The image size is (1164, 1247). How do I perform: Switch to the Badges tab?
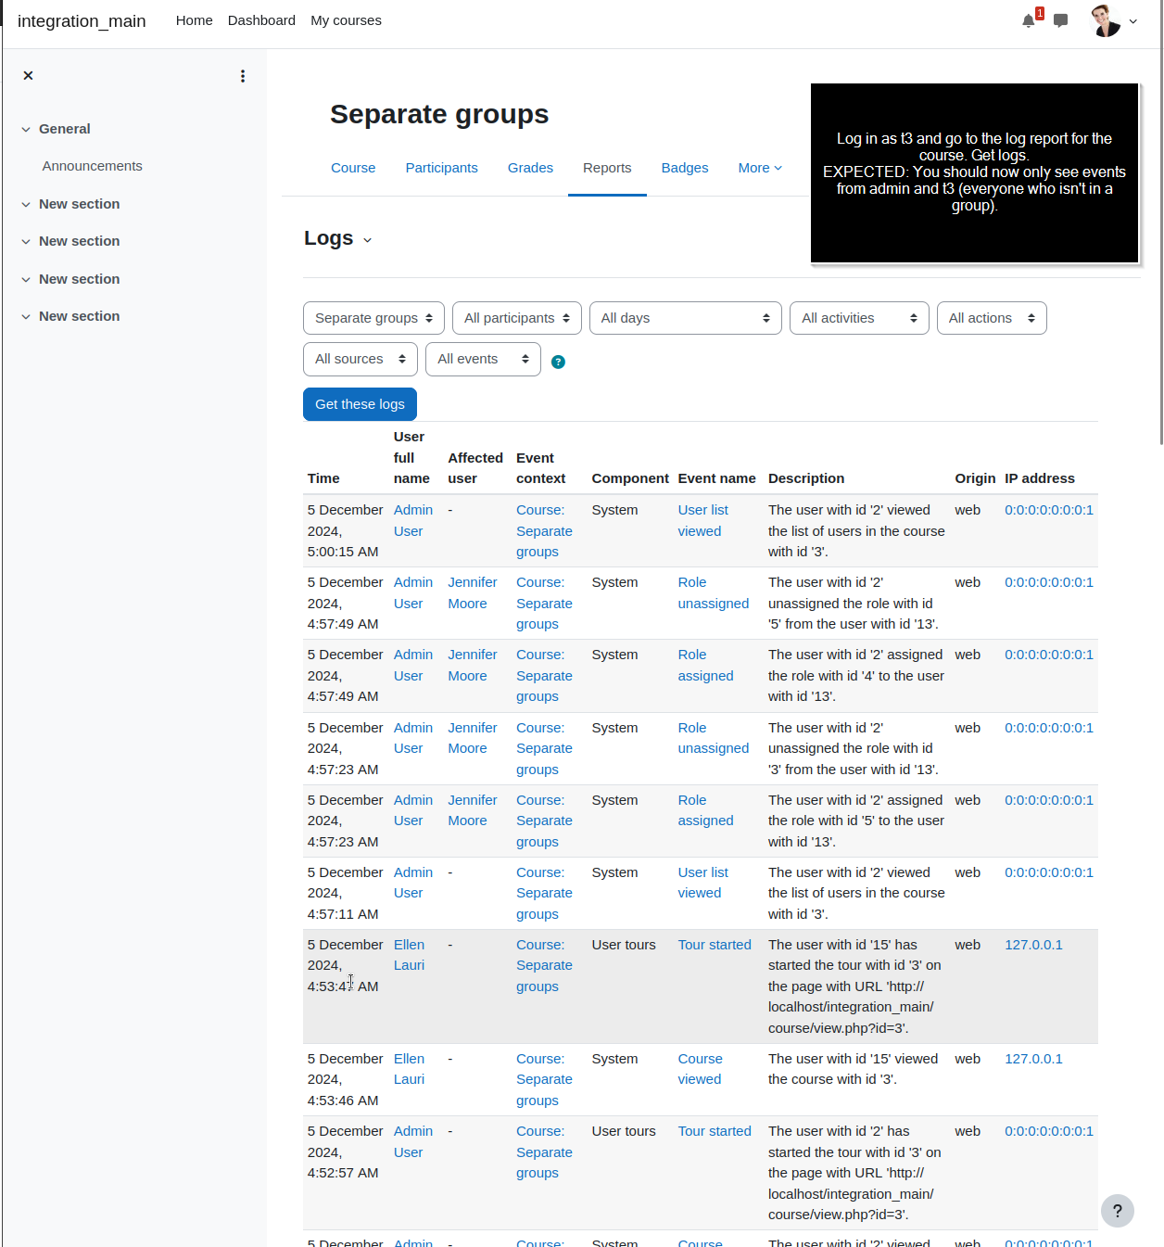tap(685, 168)
